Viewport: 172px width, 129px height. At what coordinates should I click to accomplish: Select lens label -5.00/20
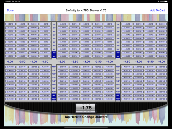pyautogui.click(x=138, y=28)
